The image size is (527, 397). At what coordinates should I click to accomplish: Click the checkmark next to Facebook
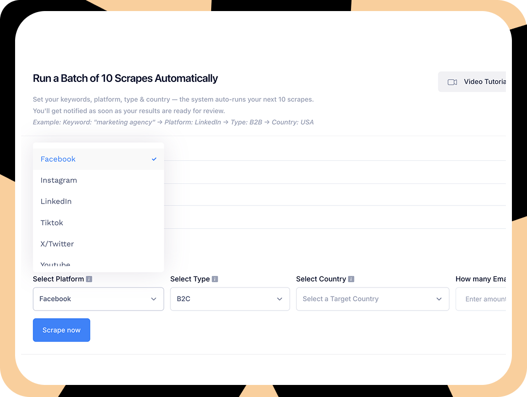[154, 159]
